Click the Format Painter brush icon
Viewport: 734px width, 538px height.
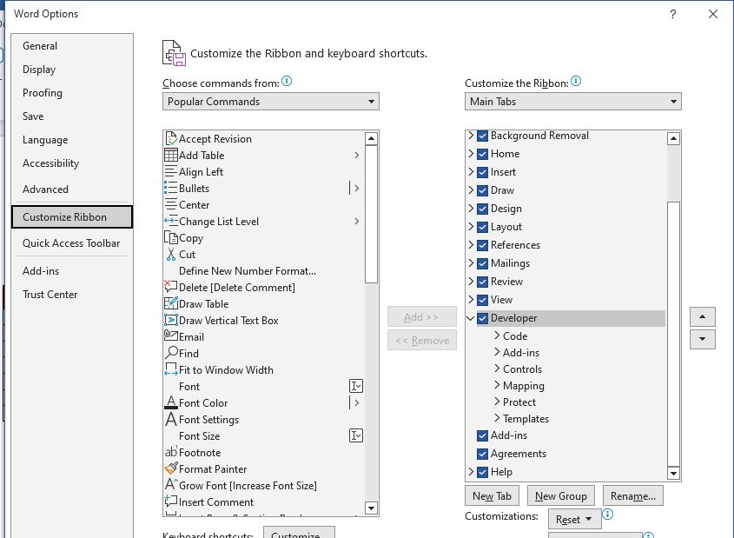click(x=171, y=468)
